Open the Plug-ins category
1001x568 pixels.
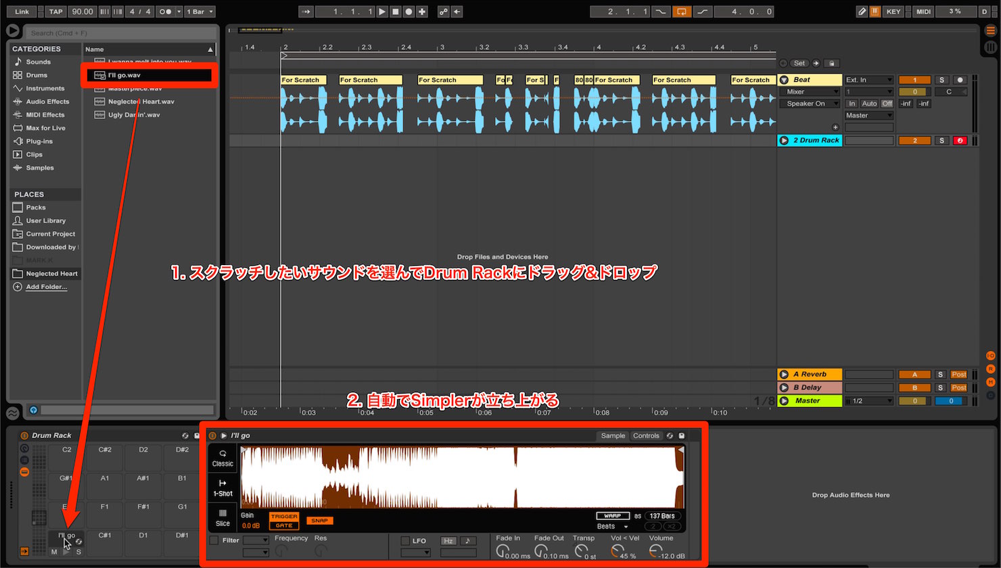[39, 141]
